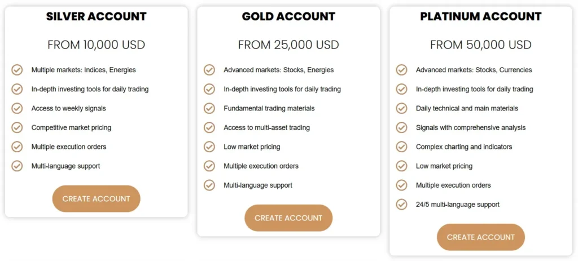Click the 'From 10,000 USD' price text

coord(96,45)
